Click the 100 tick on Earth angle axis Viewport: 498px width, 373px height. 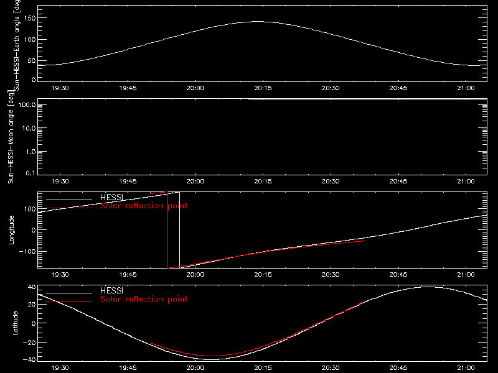pyautogui.click(x=29, y=39)
